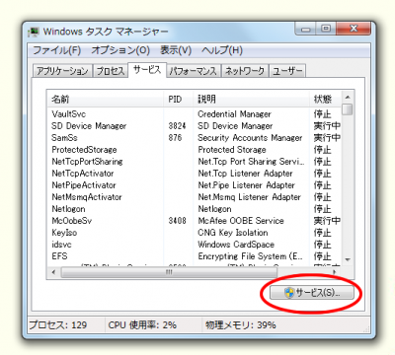The width and height of the screenshot is (395, 355).
Task: Click the CNG Key Isolation description
Action: pyautogui.click(x=233, y=233)
